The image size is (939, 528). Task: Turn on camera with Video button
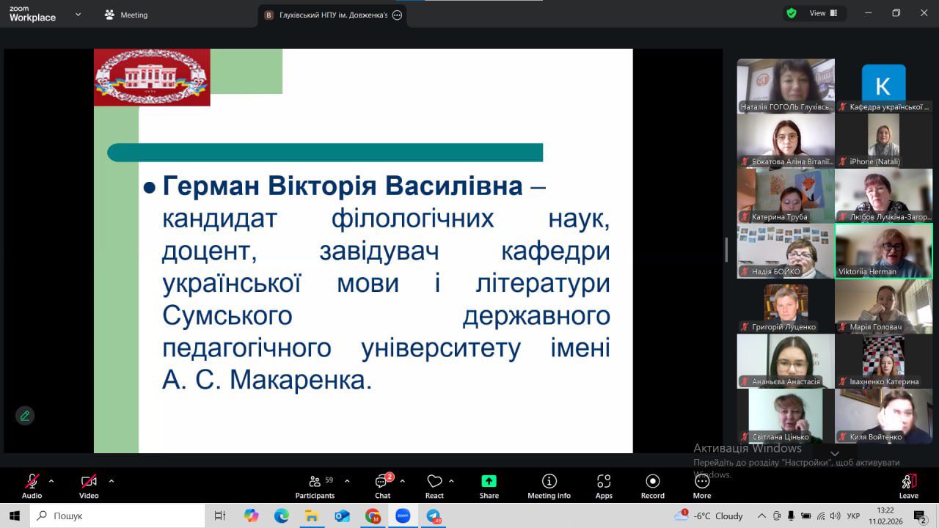click(89, 485)
